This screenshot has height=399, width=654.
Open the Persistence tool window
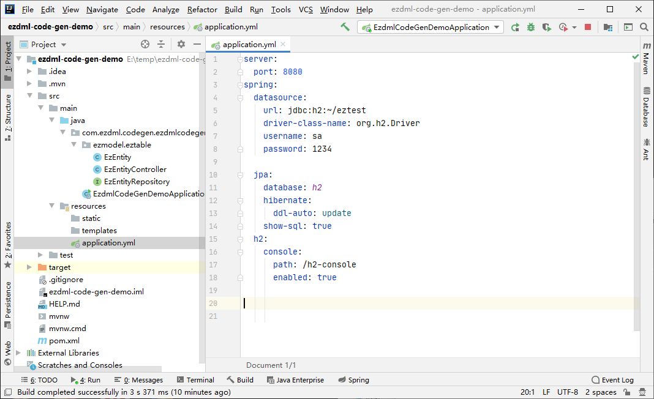pos(7,305)
